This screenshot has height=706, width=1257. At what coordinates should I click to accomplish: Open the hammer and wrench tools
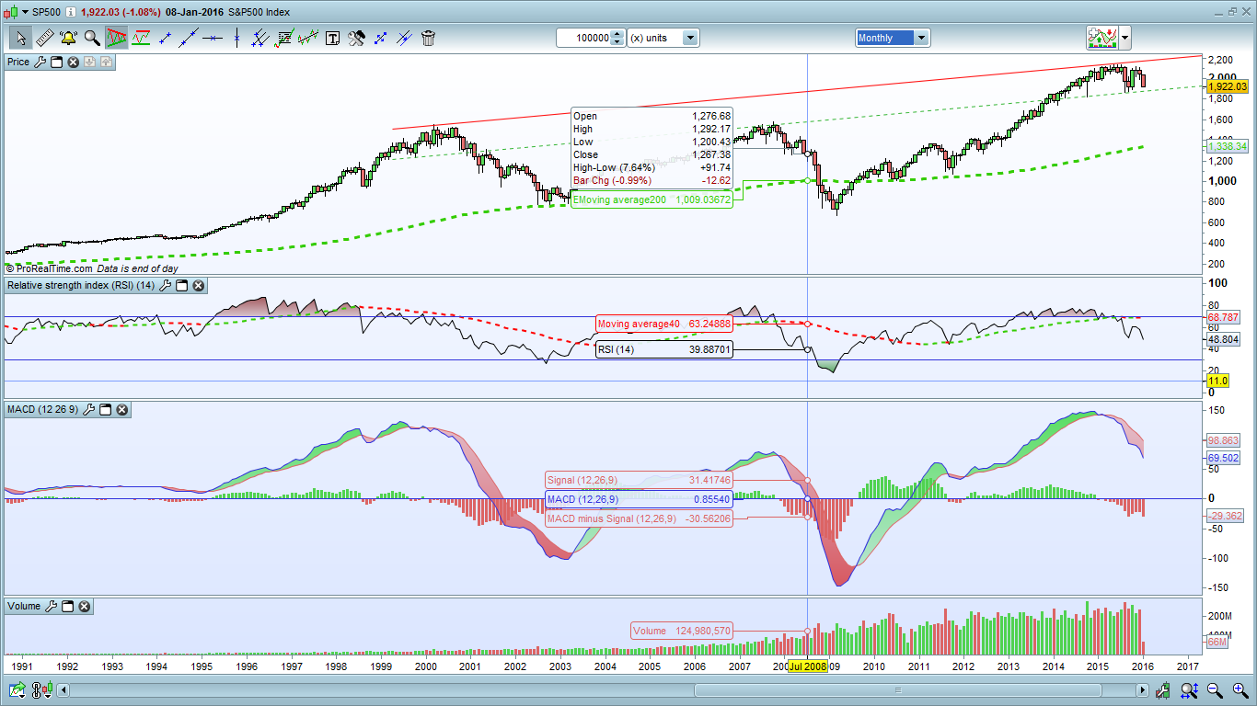tap(357, 38)
